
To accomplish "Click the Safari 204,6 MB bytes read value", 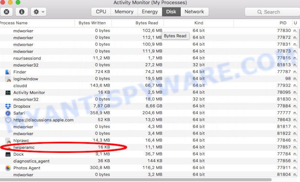I will 152,113.
